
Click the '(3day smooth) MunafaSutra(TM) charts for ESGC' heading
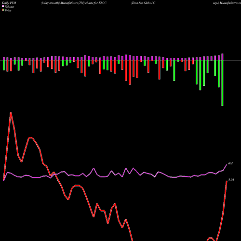click(x=74, y=3)
